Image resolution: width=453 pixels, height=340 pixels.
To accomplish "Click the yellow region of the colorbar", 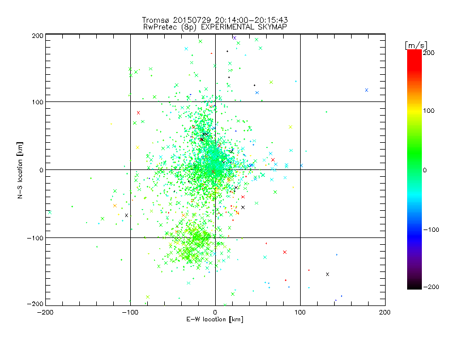I will pyautogui.click(x=414, y=110).
